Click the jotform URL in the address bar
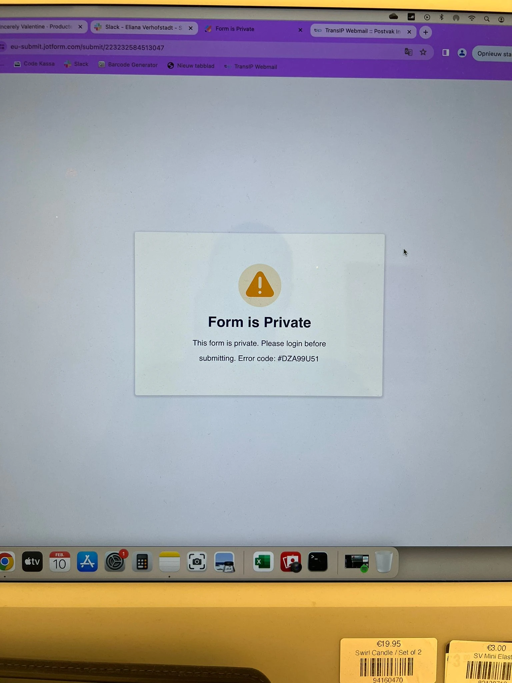Image resolution: width=512 pixels, height=683 pixels. pos(87,47)
